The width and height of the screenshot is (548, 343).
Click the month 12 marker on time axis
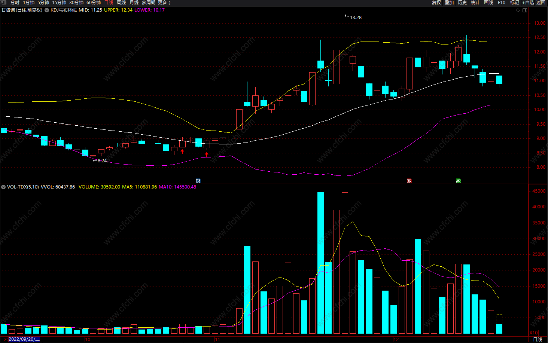click(396, 340)
